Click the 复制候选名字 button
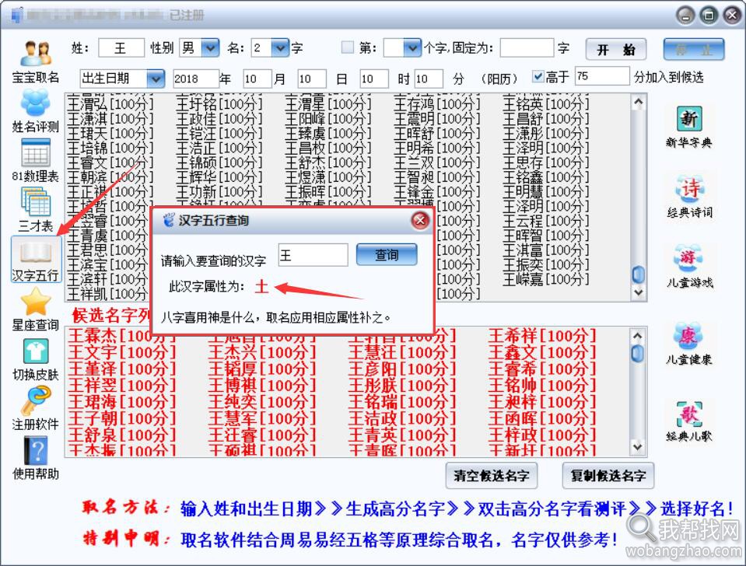Viewport: 746px width, 566px height. [x=608, y=476]
